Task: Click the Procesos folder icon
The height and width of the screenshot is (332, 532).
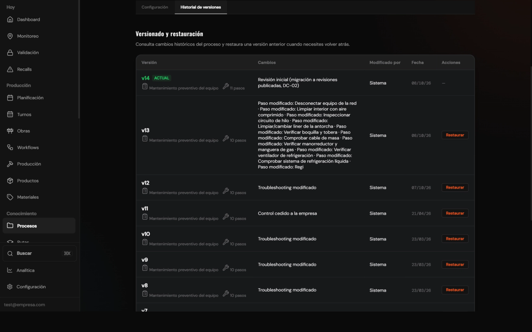Action: pyautogui.click(x=10, y=226)
